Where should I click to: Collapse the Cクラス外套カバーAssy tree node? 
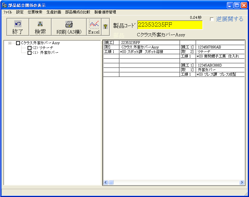pyautogui.click(x=10, y=43)
